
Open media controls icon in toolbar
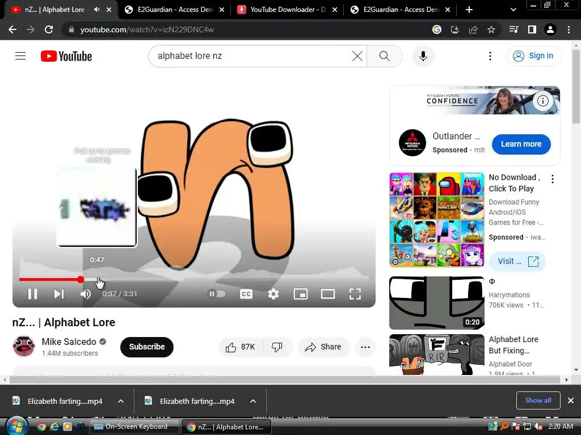click(514, 29)
